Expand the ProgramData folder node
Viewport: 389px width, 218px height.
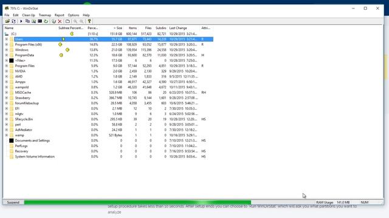(7, 55)
